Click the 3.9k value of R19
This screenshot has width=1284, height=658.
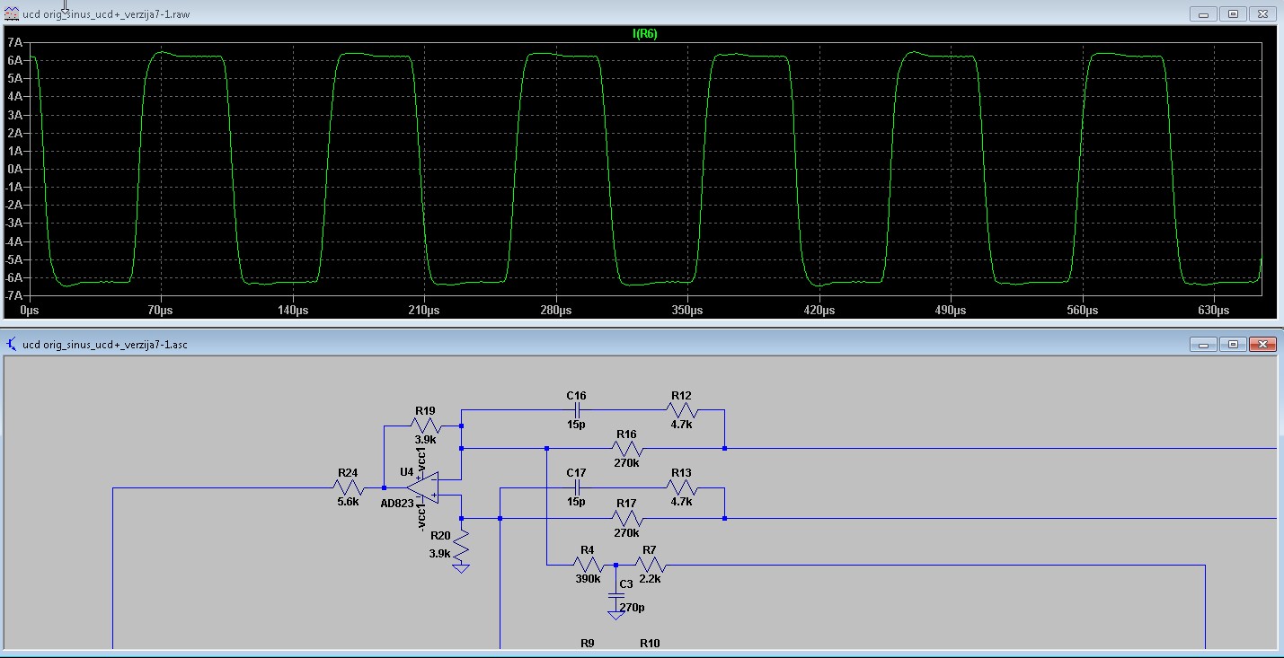(425, 440)
